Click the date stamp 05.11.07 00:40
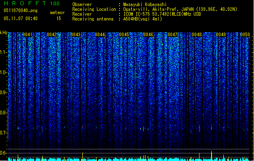 21,19
